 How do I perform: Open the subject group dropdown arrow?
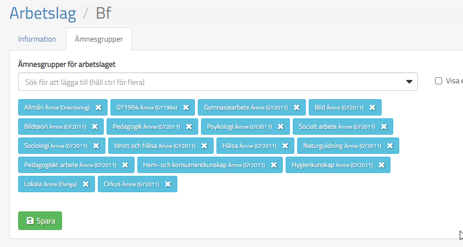click(x=409, y=82)
